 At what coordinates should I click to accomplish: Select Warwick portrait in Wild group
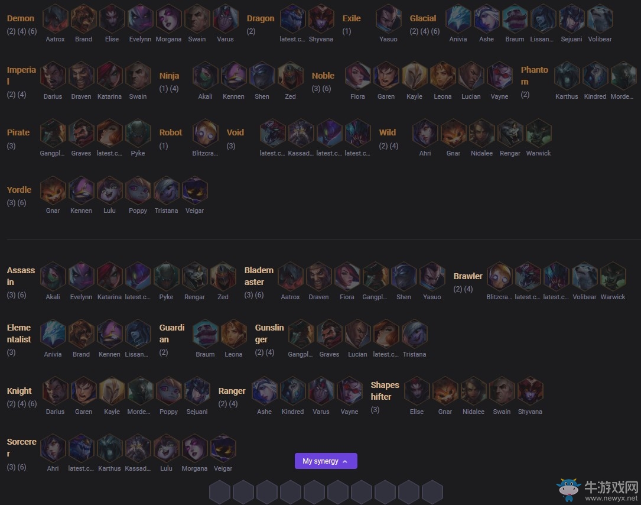tap(538, 133)
